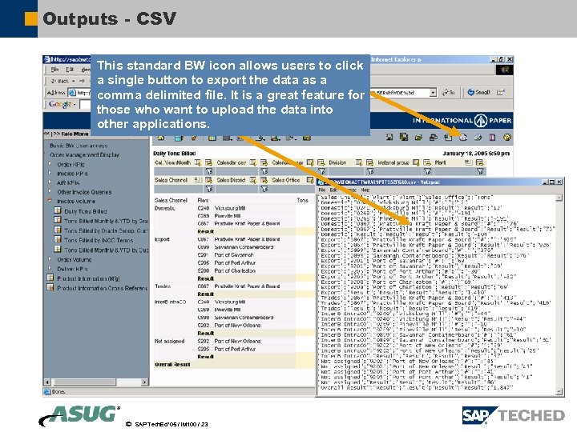Expand the A/R KPIs folder
The width and height of the screenshot is (577, 432).
(50, 182)
